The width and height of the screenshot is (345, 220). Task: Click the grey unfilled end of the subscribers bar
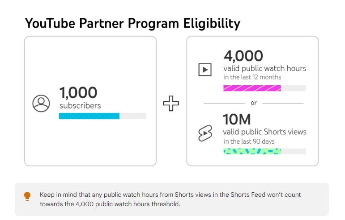click(132, 116)
